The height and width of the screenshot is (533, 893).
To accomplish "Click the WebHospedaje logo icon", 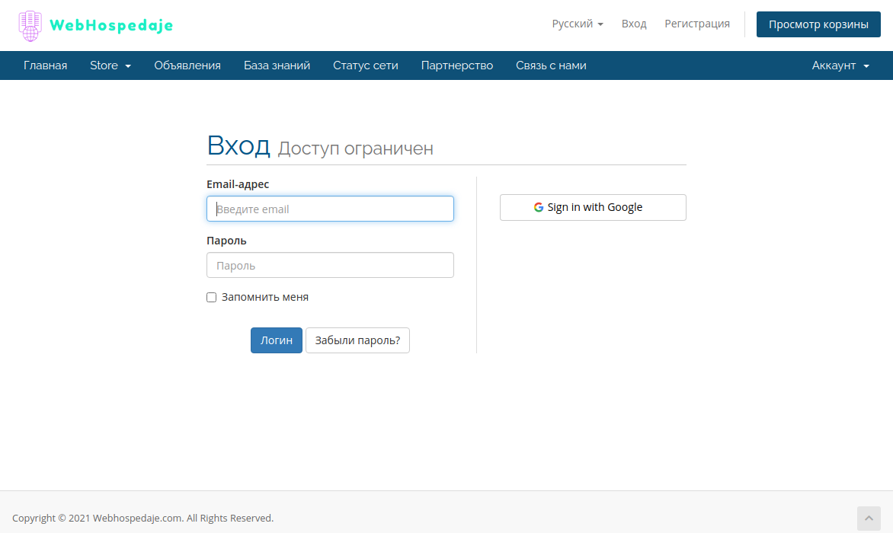I will pyautogui.click(x=30, y=26).
